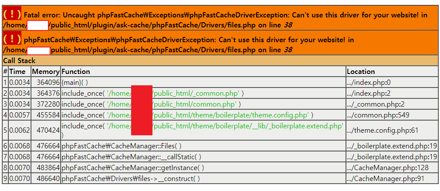Click the .../common.php:549 location cell
Viewport: 440px width, 191px height.
[392, 115]
